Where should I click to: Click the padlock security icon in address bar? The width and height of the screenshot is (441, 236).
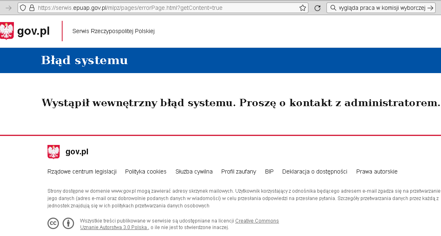tap(32, 7)
